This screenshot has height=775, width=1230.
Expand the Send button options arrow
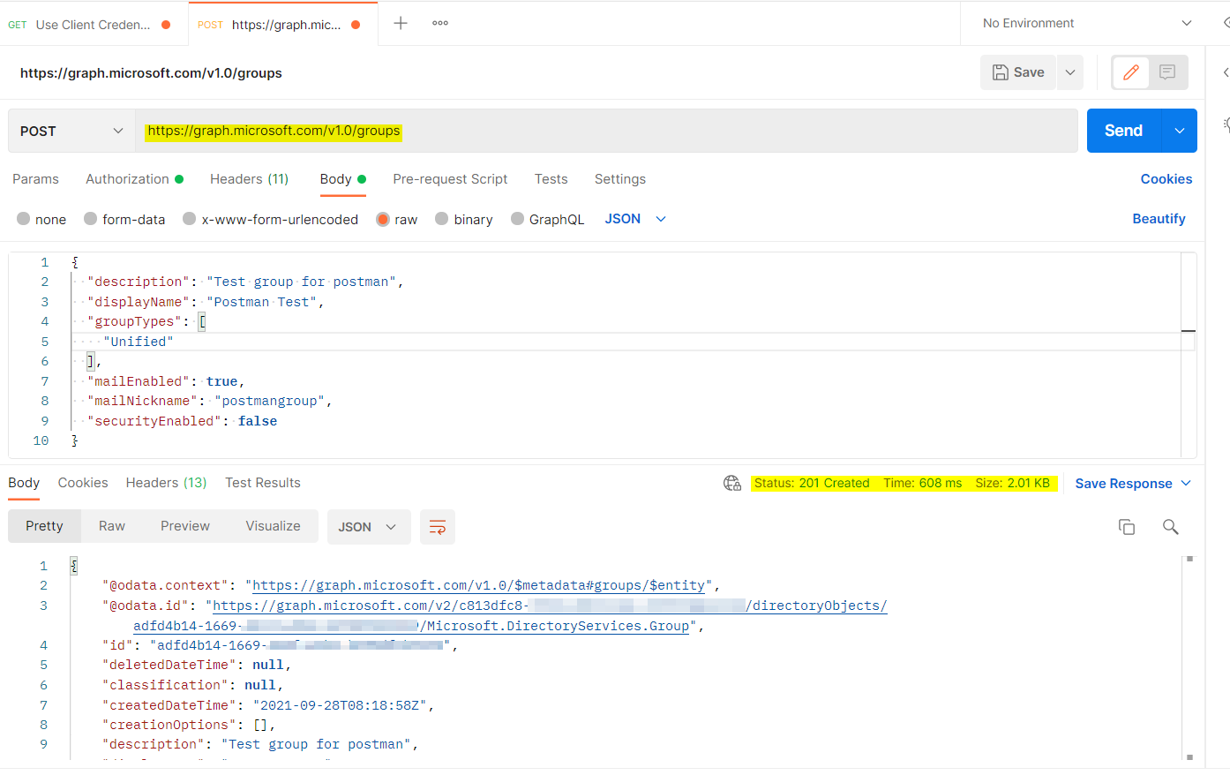point(1180,131)
